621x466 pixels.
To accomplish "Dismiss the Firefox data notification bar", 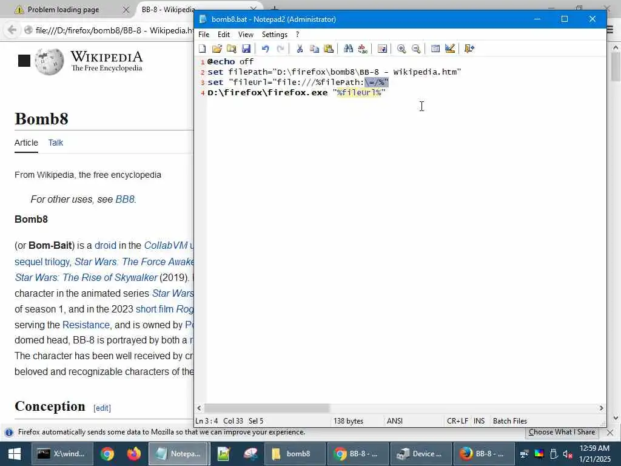I will point(610,432).
